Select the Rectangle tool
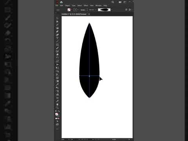The height and width of the screenshot is (141, 188). (x=57, y=45)
